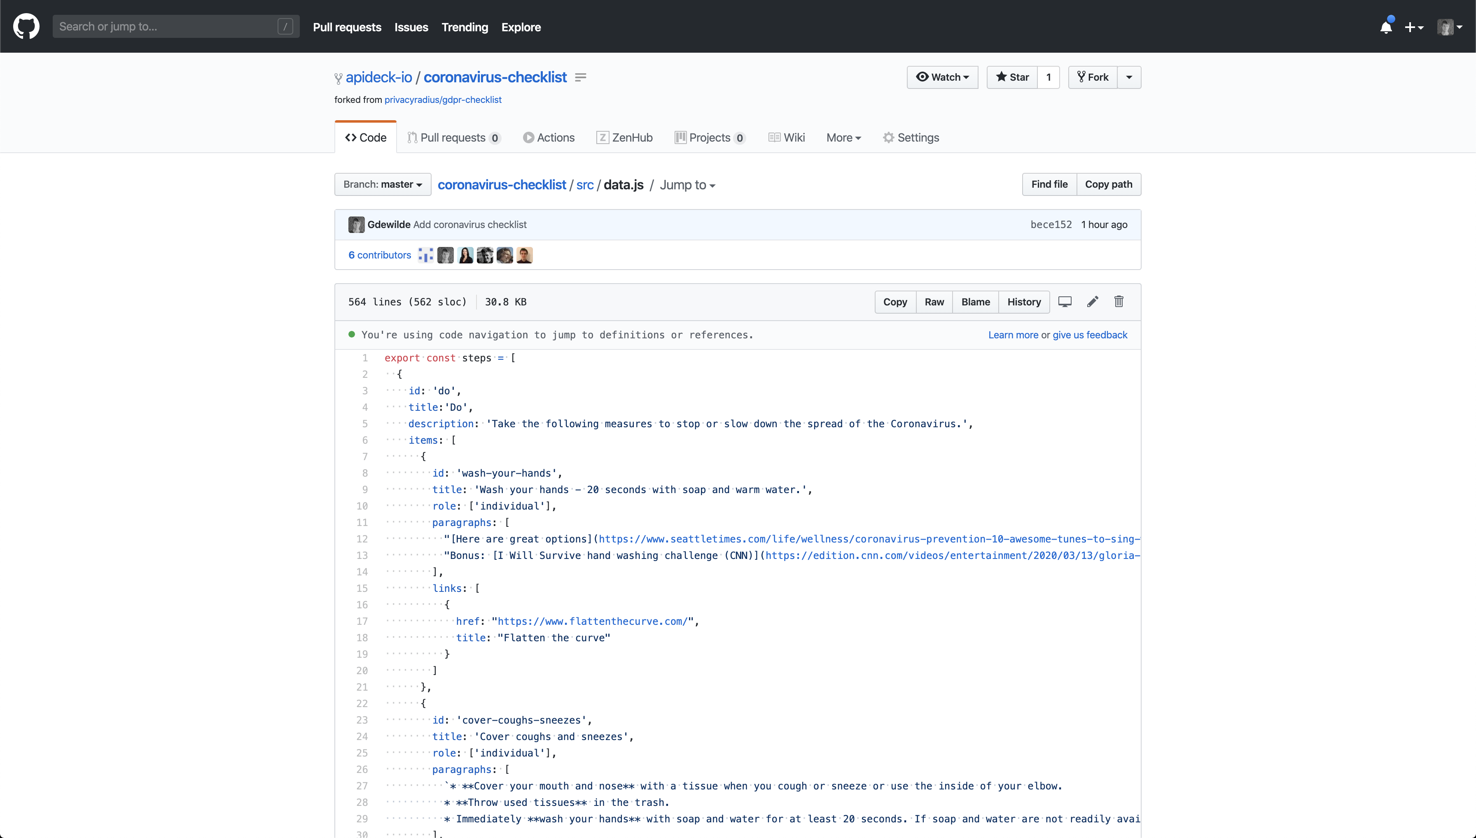Focus the Search or jump to field

[167, 26]
